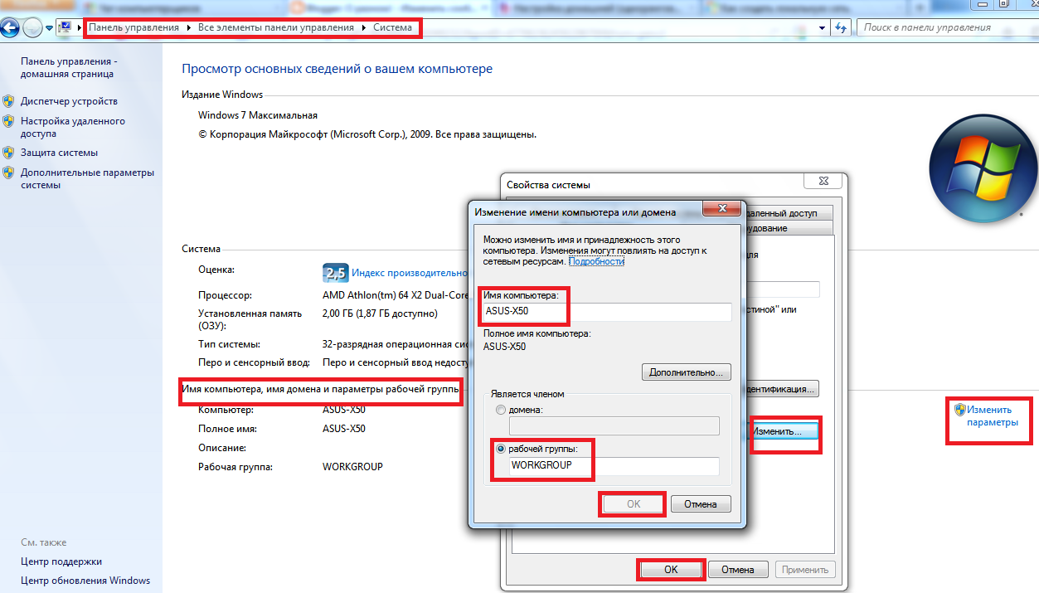Navigate to Панель управления breadcrumb segment
Screen dimensions: 1039x593
[x=134, y=27]
